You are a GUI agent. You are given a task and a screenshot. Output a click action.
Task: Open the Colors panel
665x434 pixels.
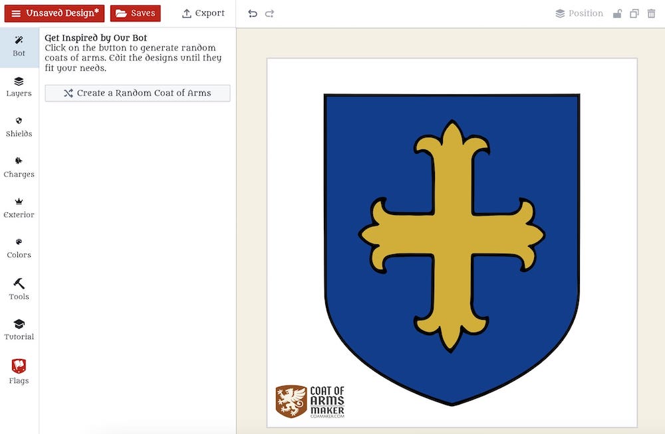pyautogui.click(x=19, y=249)
